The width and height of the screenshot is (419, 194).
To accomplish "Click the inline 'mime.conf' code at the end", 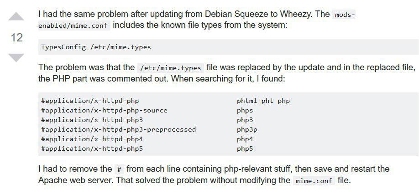I will pos(314,181).
